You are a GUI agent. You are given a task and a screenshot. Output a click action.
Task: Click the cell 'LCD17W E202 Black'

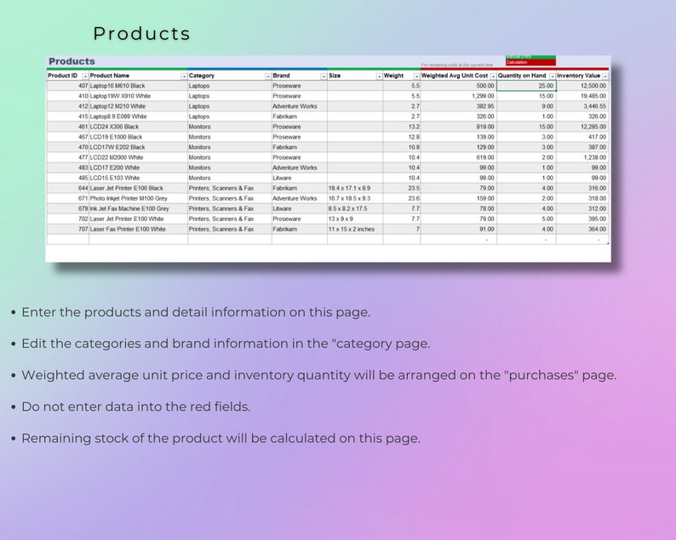138,147
